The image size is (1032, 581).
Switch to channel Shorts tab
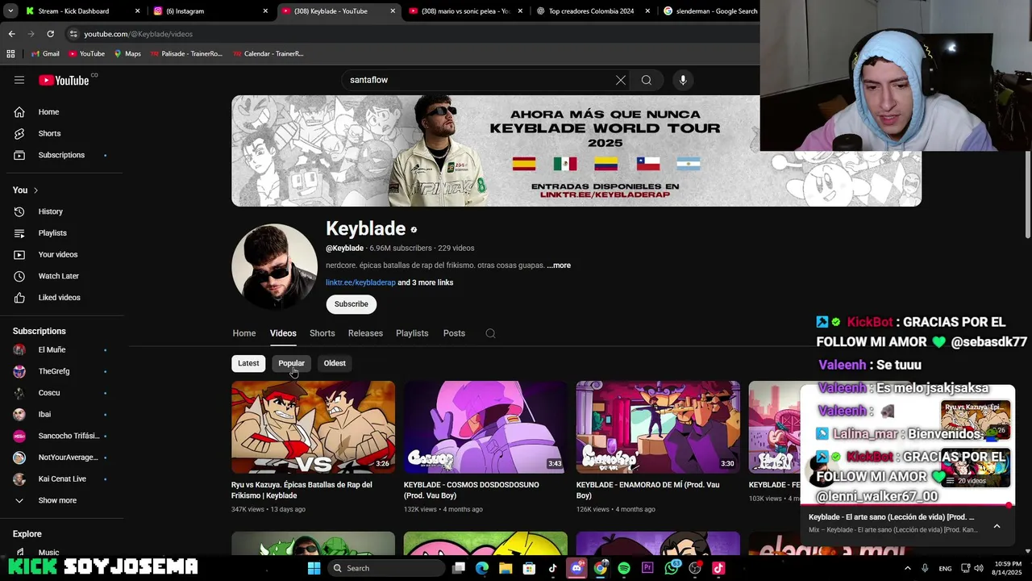pos(322,333)
